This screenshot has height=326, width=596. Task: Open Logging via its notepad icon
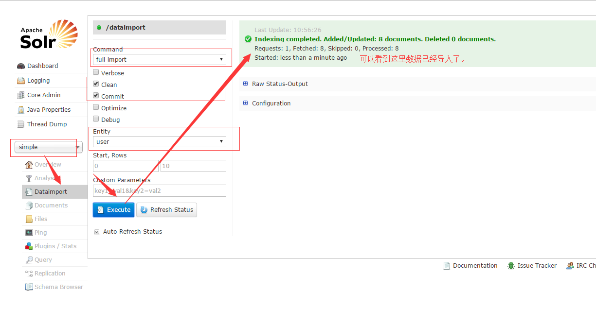[x=21, y=81]
